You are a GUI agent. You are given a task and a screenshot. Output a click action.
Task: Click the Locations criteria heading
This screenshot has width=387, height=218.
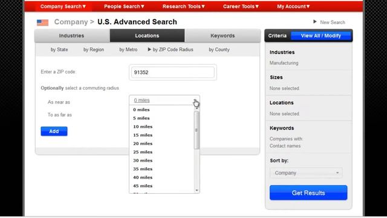tap(282, 102)
